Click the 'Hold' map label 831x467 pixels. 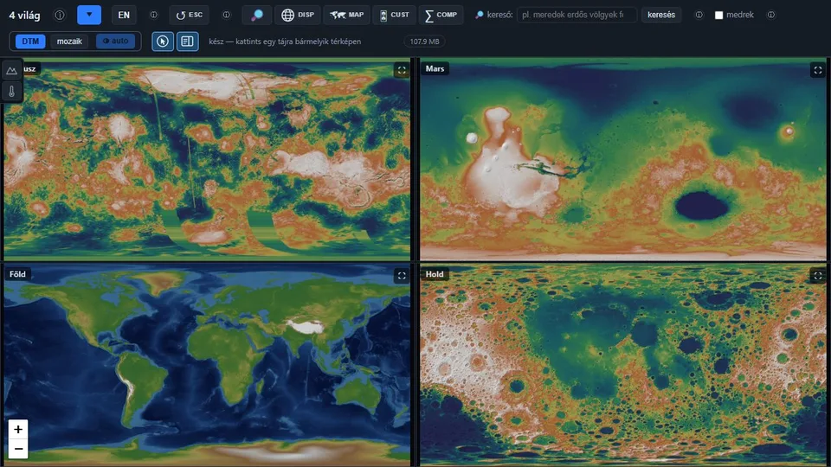[435, 274]
